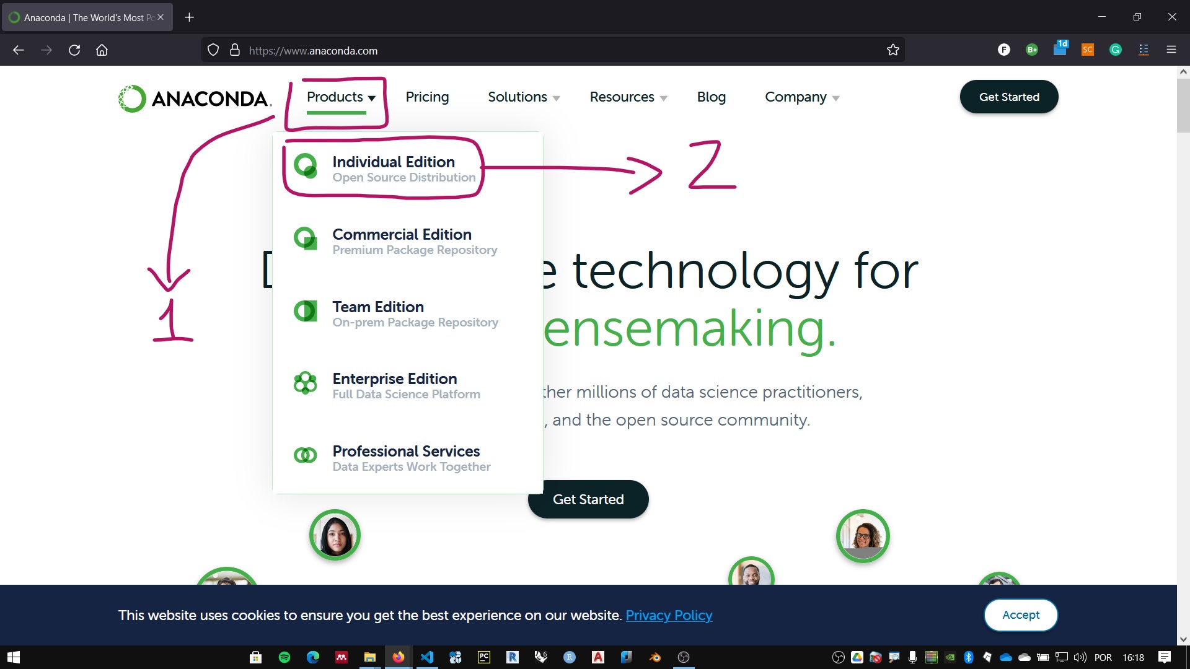Open the white F extension icon
Viewport: 1190px width, 669px height.
click(1004, 50)
